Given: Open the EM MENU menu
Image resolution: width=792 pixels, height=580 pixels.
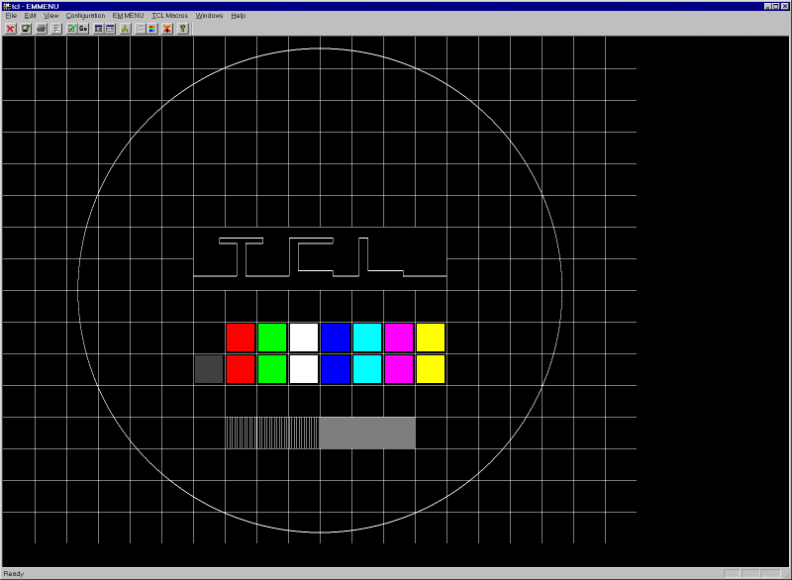Looking at the screenshot, I should tap(128, 16).
